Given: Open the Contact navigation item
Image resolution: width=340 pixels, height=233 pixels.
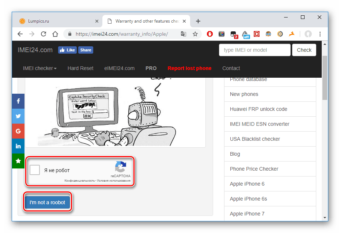Looking at the screenshot, I should coord(231,68).
